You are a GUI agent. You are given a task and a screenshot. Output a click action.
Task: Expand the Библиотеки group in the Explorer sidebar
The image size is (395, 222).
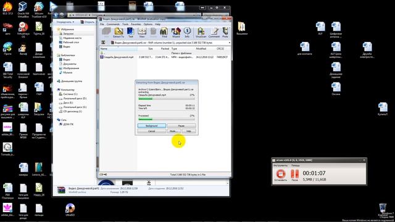click(x=68, y=55)
